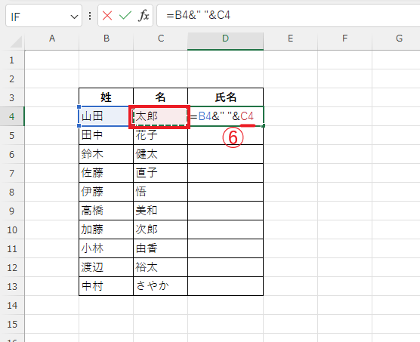Screen dimensions: 420x342
Task: Select row 7 header
Action: pyautogui.click(x=12, y=173)
